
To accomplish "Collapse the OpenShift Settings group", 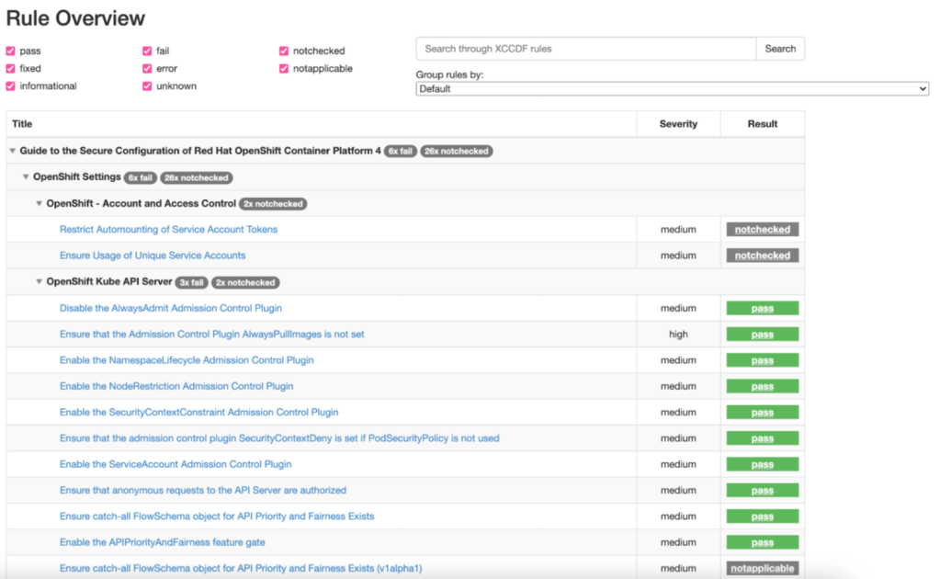I will click(x=26, y=177).
